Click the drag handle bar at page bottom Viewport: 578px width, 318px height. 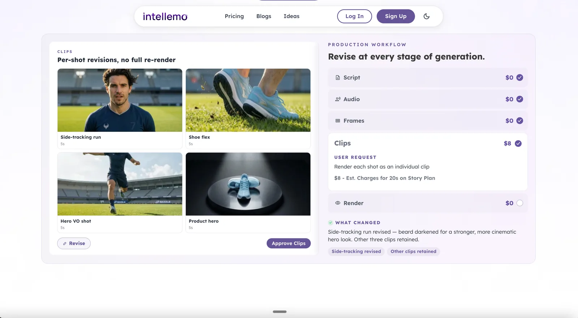280,311
